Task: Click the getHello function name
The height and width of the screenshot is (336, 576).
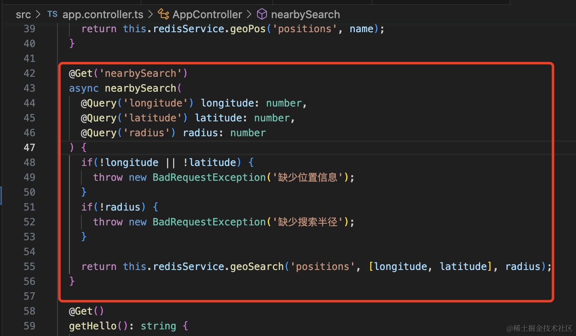Action: click(93, 326)
